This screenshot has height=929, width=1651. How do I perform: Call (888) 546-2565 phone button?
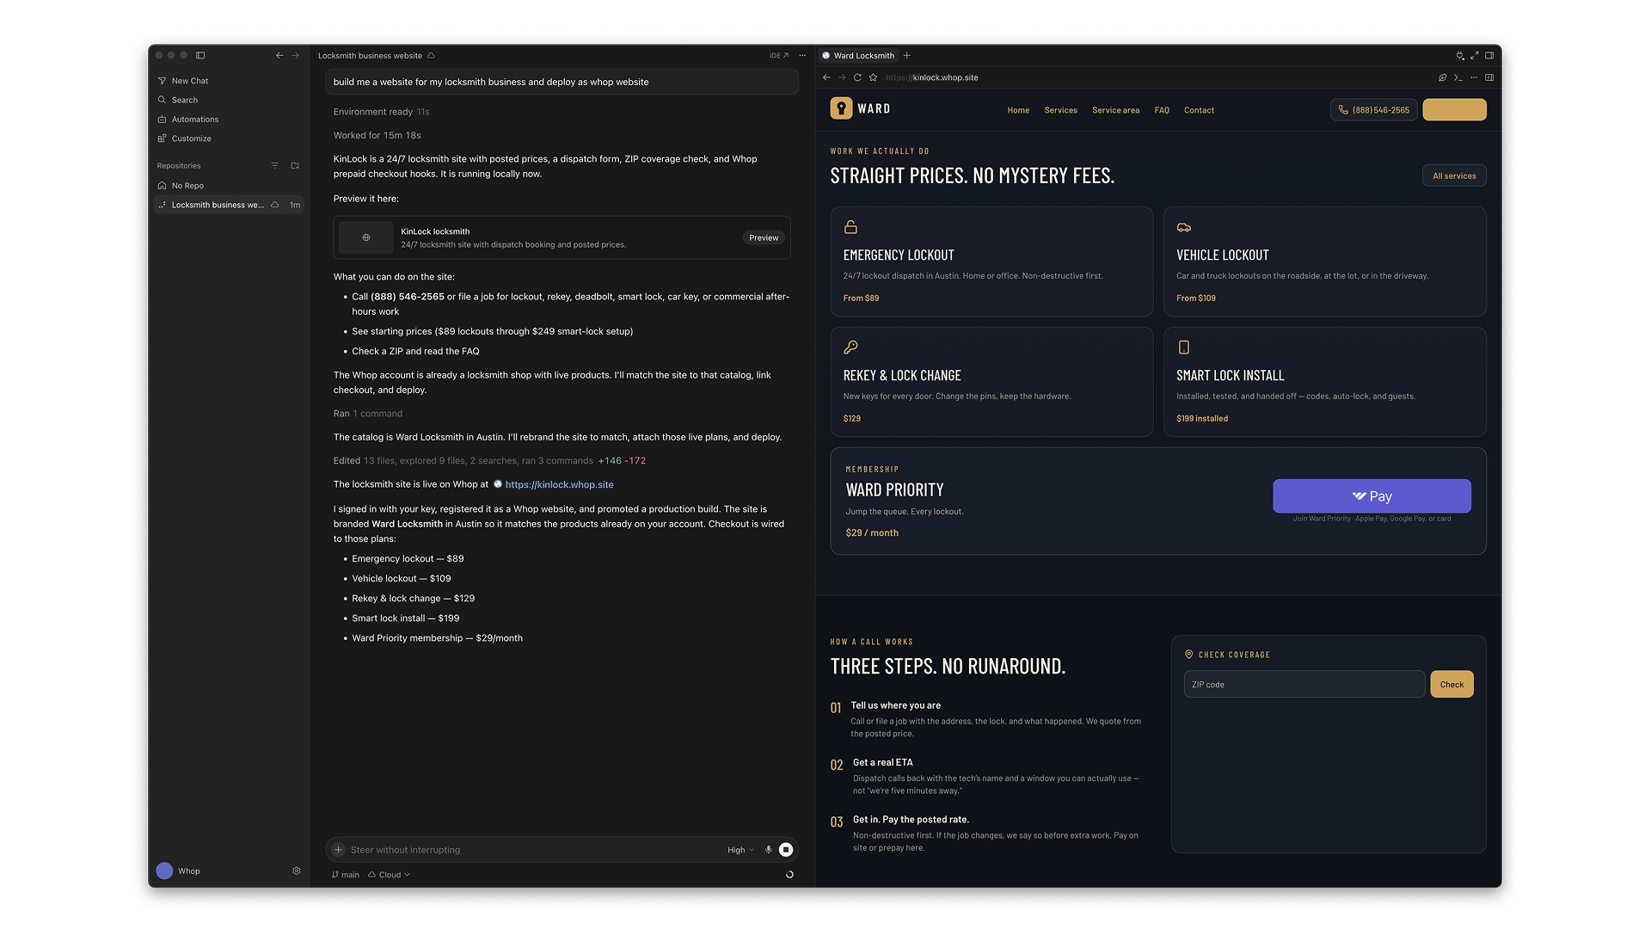click(x=1374, y=110)
